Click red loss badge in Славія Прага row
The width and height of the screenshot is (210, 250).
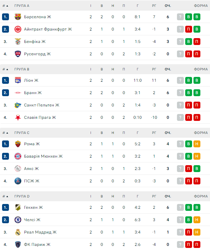click(x=189, y=117)
